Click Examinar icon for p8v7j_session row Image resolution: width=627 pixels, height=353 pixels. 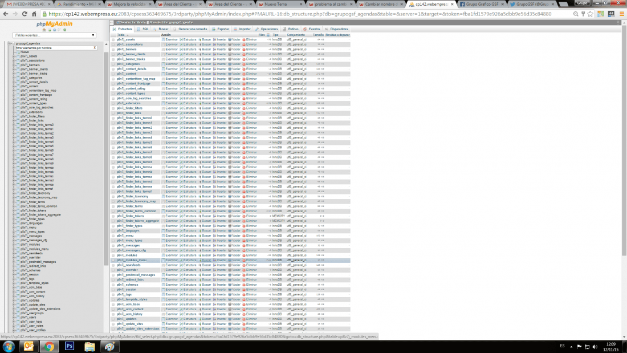click(163, 290)
